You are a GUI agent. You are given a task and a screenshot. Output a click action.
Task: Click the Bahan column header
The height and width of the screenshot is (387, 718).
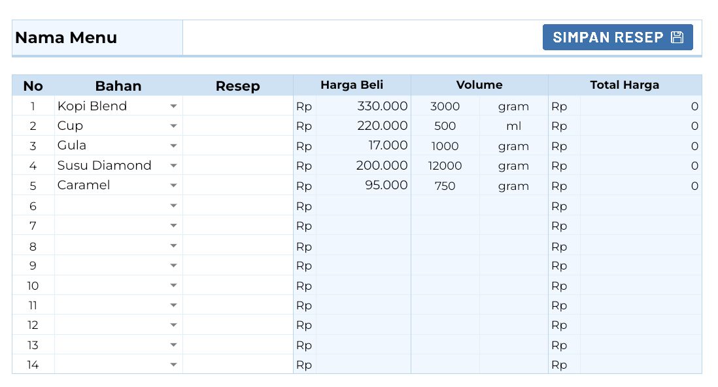click(x=118, y=86)
